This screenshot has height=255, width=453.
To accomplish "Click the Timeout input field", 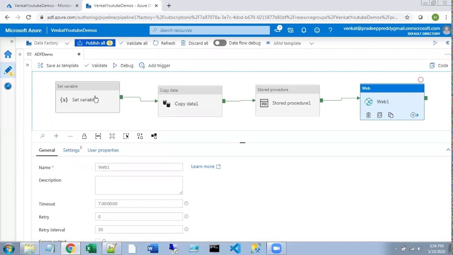I will 139,204.
